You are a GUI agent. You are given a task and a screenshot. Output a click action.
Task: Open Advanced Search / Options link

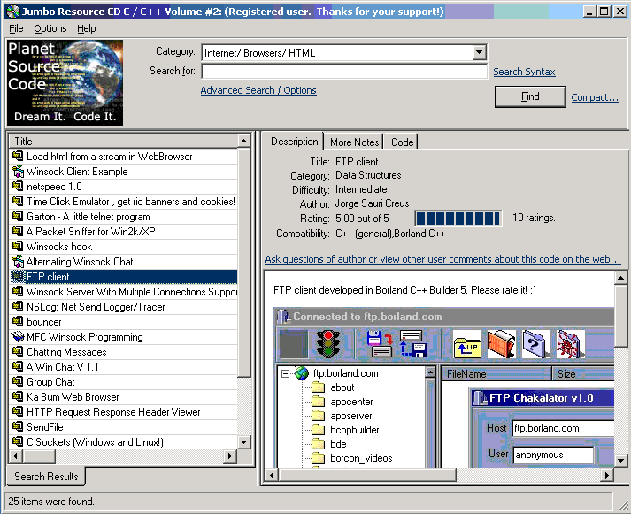coord(258,90)
